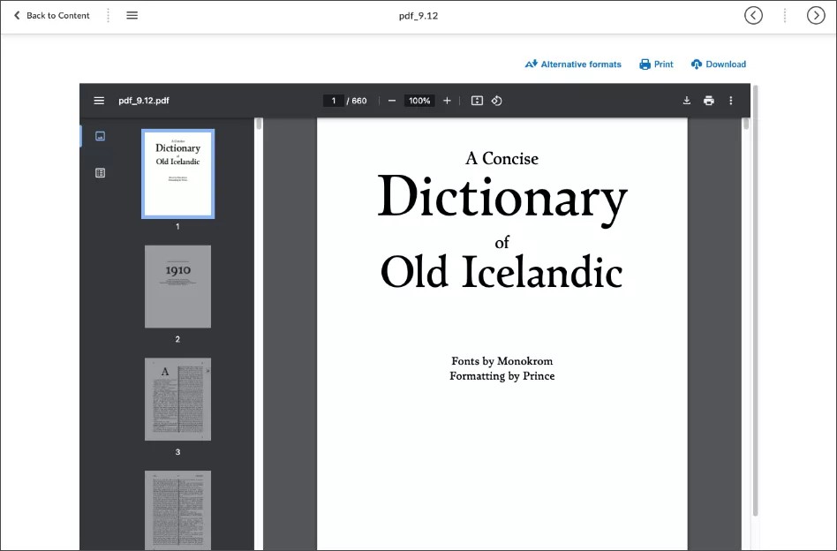Select page 2 thumbnail showing 1910

click(x=177, y=287)
